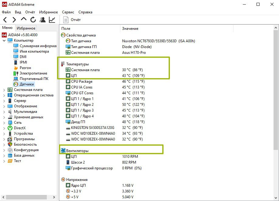Go forward with the right arrow toolbar icon
Screen dimensions: 279x201
tap(14, 19)
